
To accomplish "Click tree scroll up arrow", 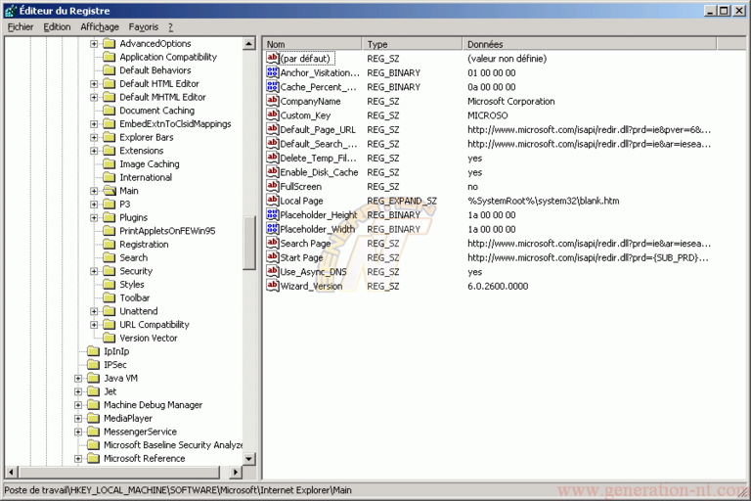I will 249,44.
